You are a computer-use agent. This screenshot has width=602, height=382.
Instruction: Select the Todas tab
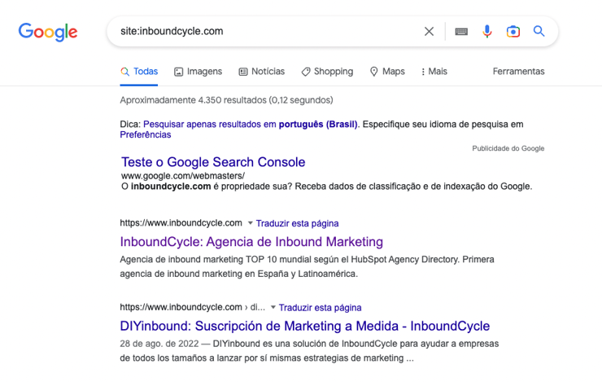pos(139,72)
